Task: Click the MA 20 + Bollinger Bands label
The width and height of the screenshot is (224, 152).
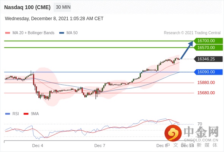Action: pos(33,33)
